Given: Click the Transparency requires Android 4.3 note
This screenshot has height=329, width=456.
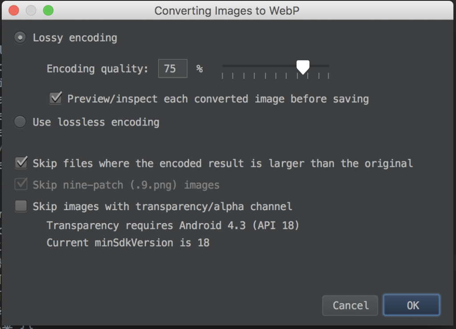Looking at the screenshot, I should click(x=173, y=226).
